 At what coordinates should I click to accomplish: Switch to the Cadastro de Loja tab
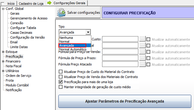coord(31,4)
